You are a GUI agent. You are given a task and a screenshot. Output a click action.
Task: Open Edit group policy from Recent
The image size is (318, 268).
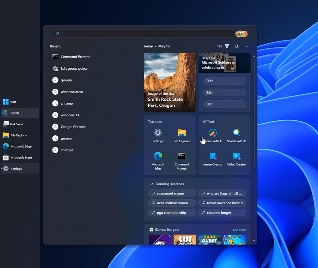coord(70,68)
